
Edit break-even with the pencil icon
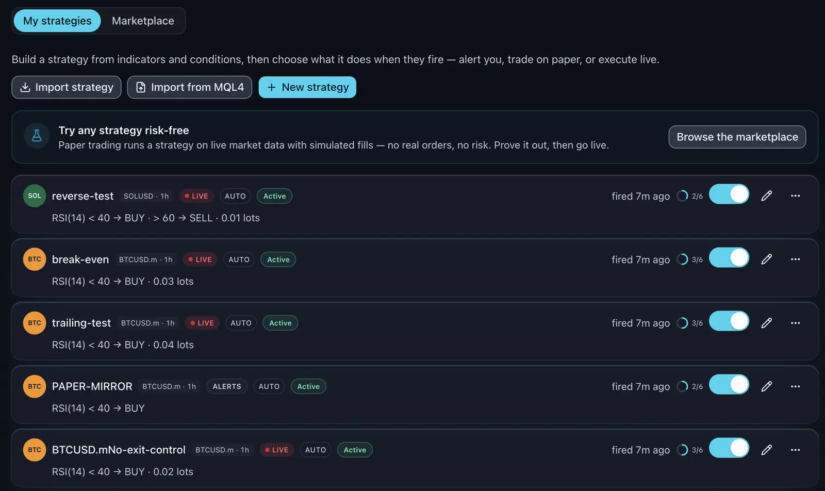pos(767,259)
